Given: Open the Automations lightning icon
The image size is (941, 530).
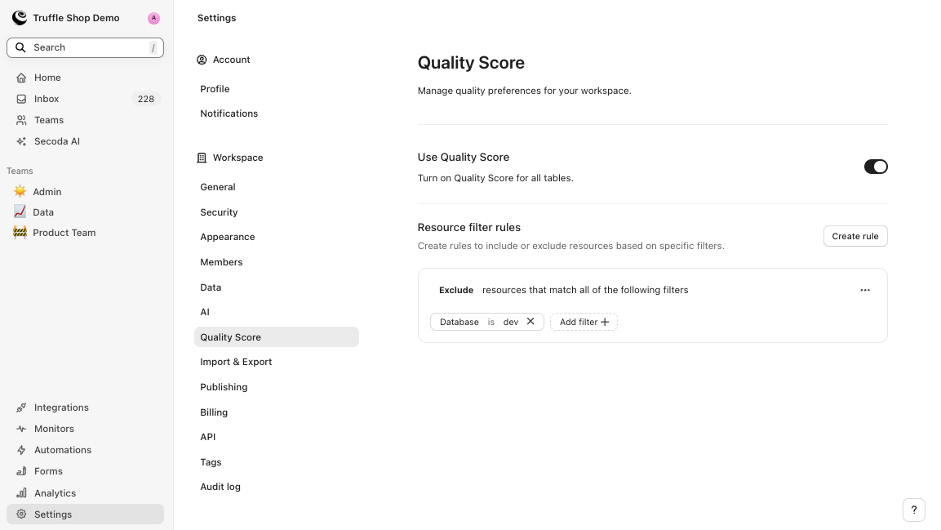Looking at the screenshot, I should pos(21,450).
